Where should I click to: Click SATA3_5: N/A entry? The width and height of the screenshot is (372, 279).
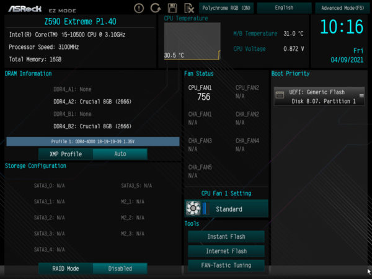tap(136, 185)
